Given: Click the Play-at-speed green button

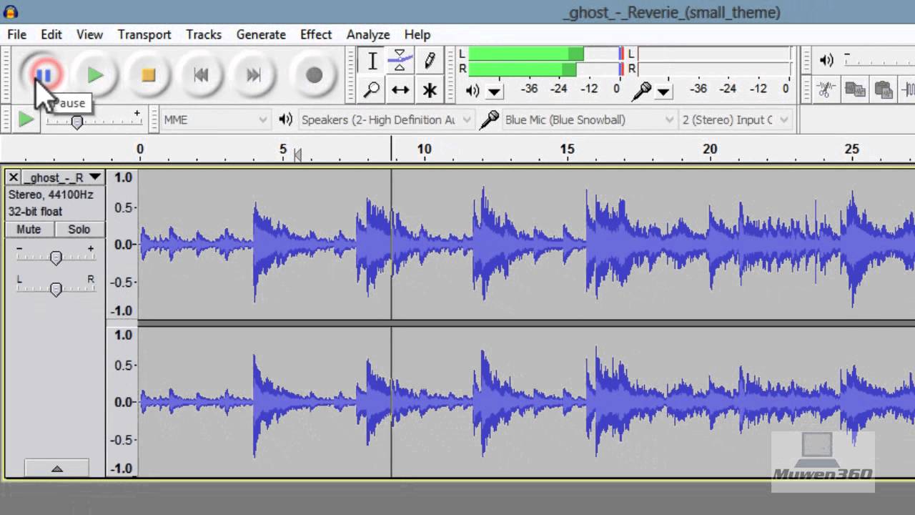Looking at the screenshot, I should click(26, 119).
